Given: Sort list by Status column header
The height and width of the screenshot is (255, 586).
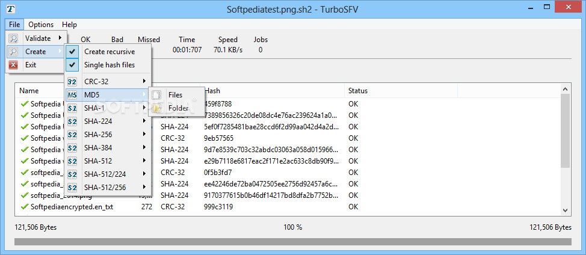Looking at the screenshot, I should tap(358, 91).
